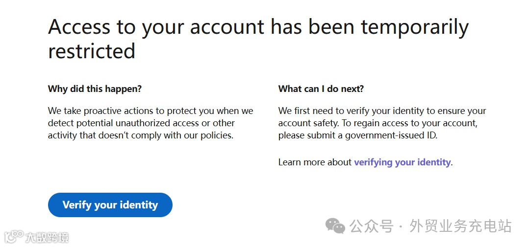Click "Access" at the start of the title
The height and width of the screenshot is (247, 528).
(78, 27)
